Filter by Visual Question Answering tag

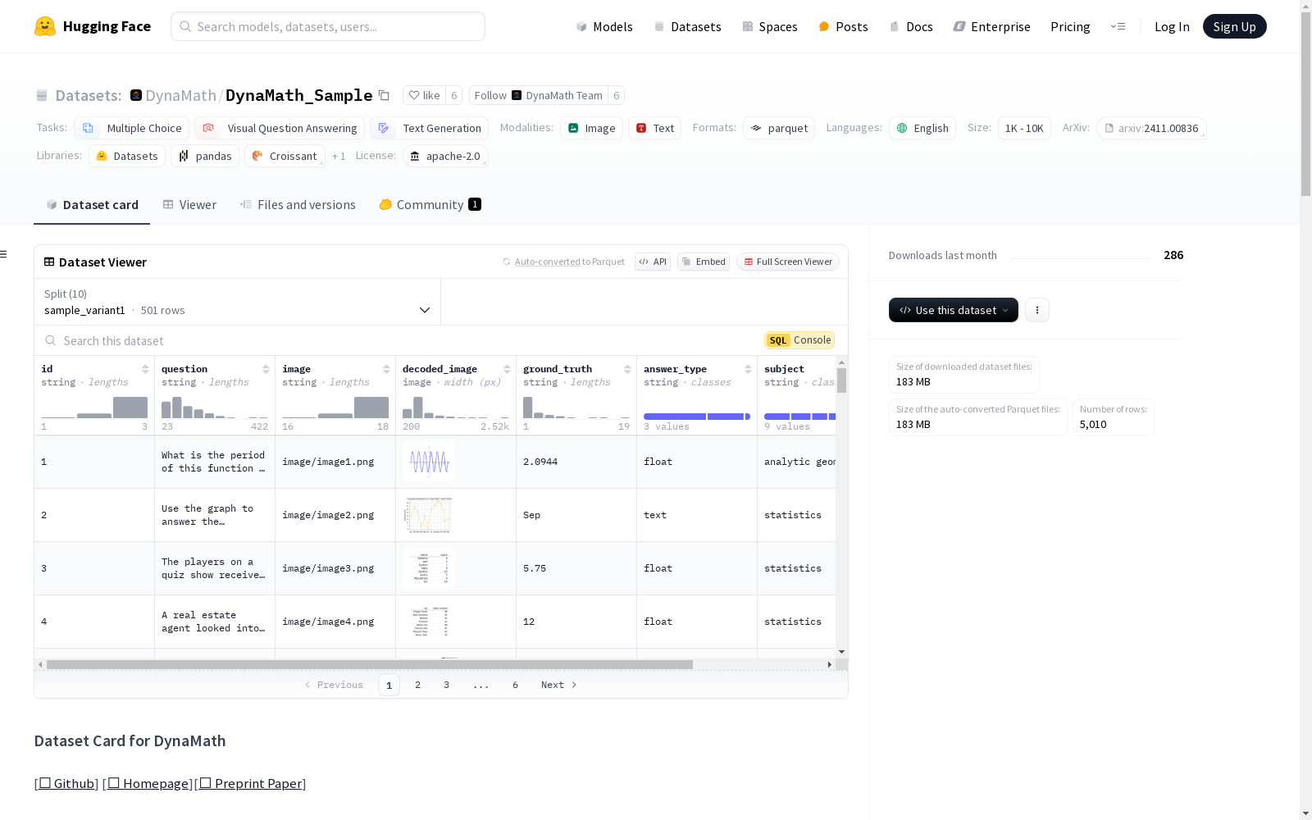(x=280, y=128)
